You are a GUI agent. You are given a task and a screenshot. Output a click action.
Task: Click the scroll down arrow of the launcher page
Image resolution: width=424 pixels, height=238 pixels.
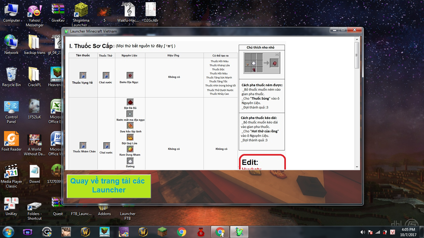point(357,167)
